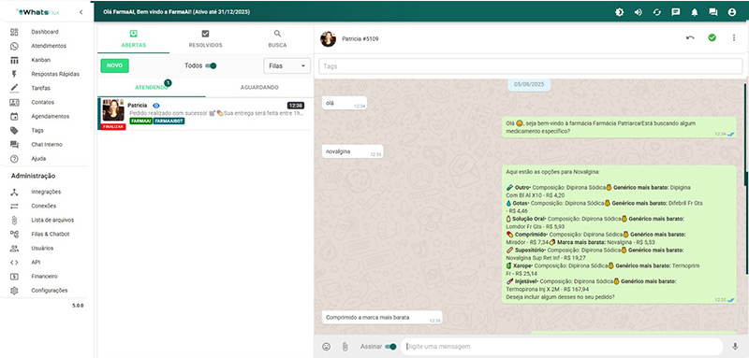Open Conexões arrows icon
The image size is (749, 358).
14,206
